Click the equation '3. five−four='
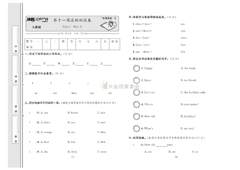The height and width of the screenshot is (170, 240). coord(142,38)
